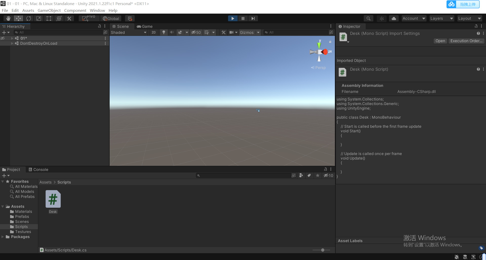Toggle hidden objects visibility 50
Screen dimensions: 486x260
[196, 32]
